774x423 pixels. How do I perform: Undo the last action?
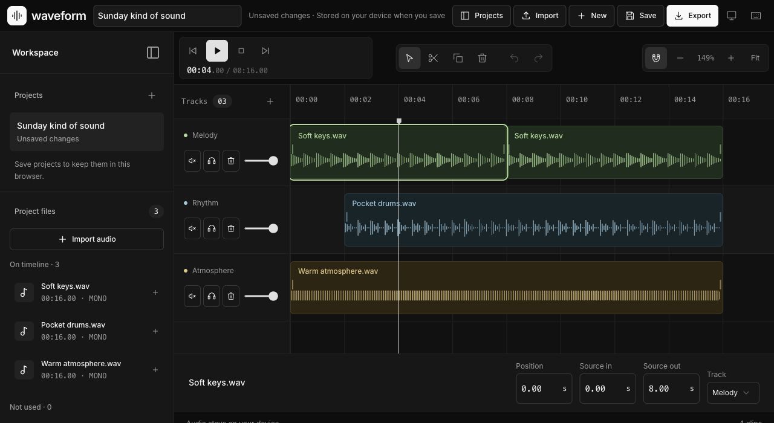click(x=514, y=58)
